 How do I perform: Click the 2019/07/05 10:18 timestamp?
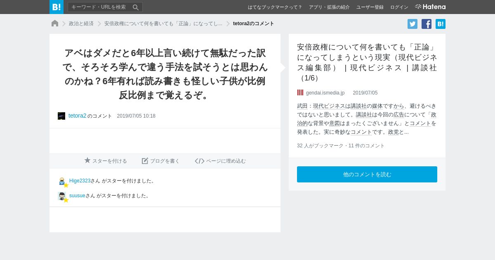(136, 116)
